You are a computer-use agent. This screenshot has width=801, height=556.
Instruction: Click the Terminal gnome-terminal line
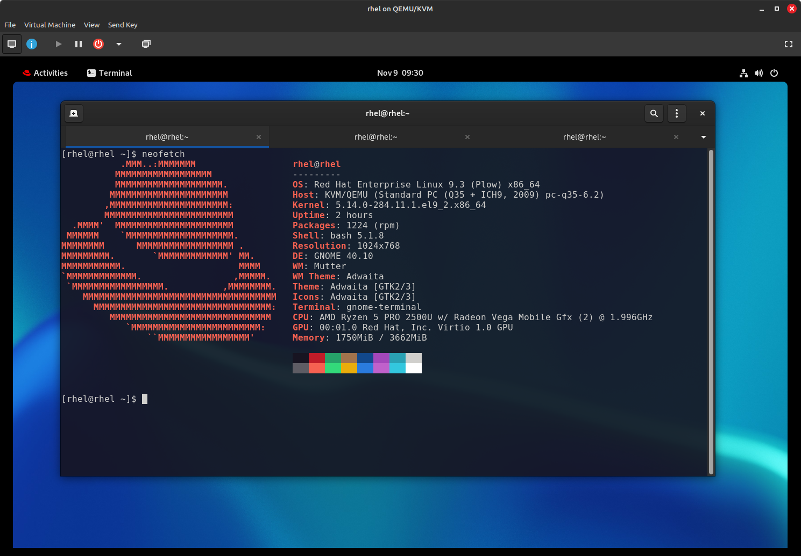point(357,307)
